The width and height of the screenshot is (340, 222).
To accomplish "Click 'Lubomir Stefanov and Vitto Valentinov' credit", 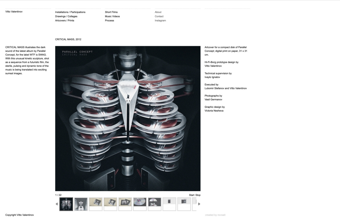I will [226, 88].
